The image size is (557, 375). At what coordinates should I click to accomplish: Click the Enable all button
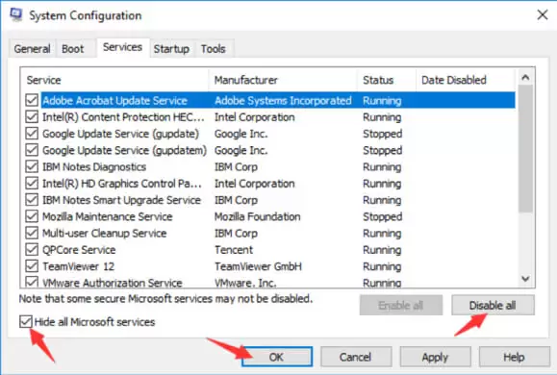coord(401,305)
